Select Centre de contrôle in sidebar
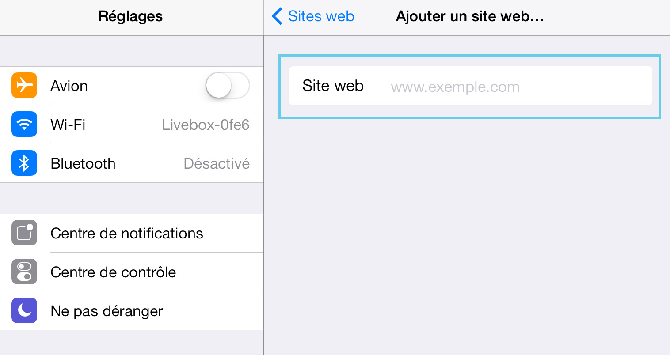Screen dimensions: 670x355 [132, 272]
